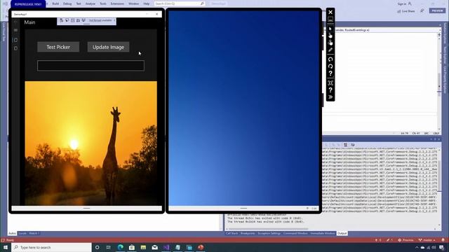Switch to the Call Stack tab

click(232, 233)
